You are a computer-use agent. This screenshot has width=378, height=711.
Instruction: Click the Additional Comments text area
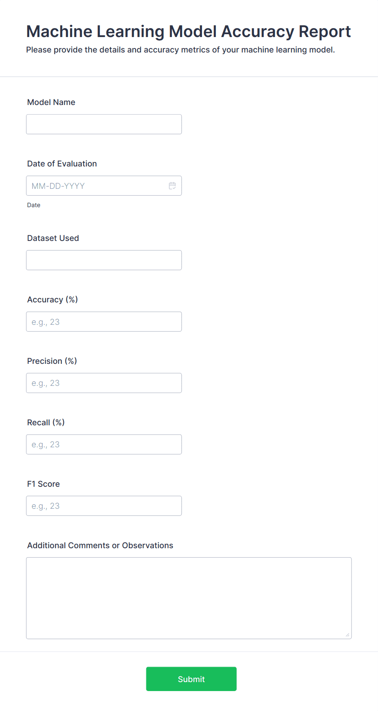click(x=189, y=598)
